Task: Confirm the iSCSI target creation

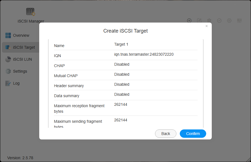Action: pos(193,134)
